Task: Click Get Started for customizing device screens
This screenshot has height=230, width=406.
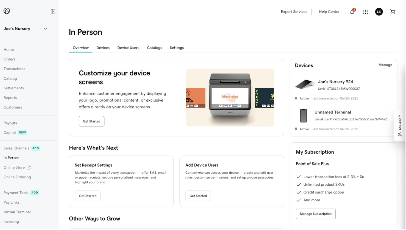Action: [92, 121]
